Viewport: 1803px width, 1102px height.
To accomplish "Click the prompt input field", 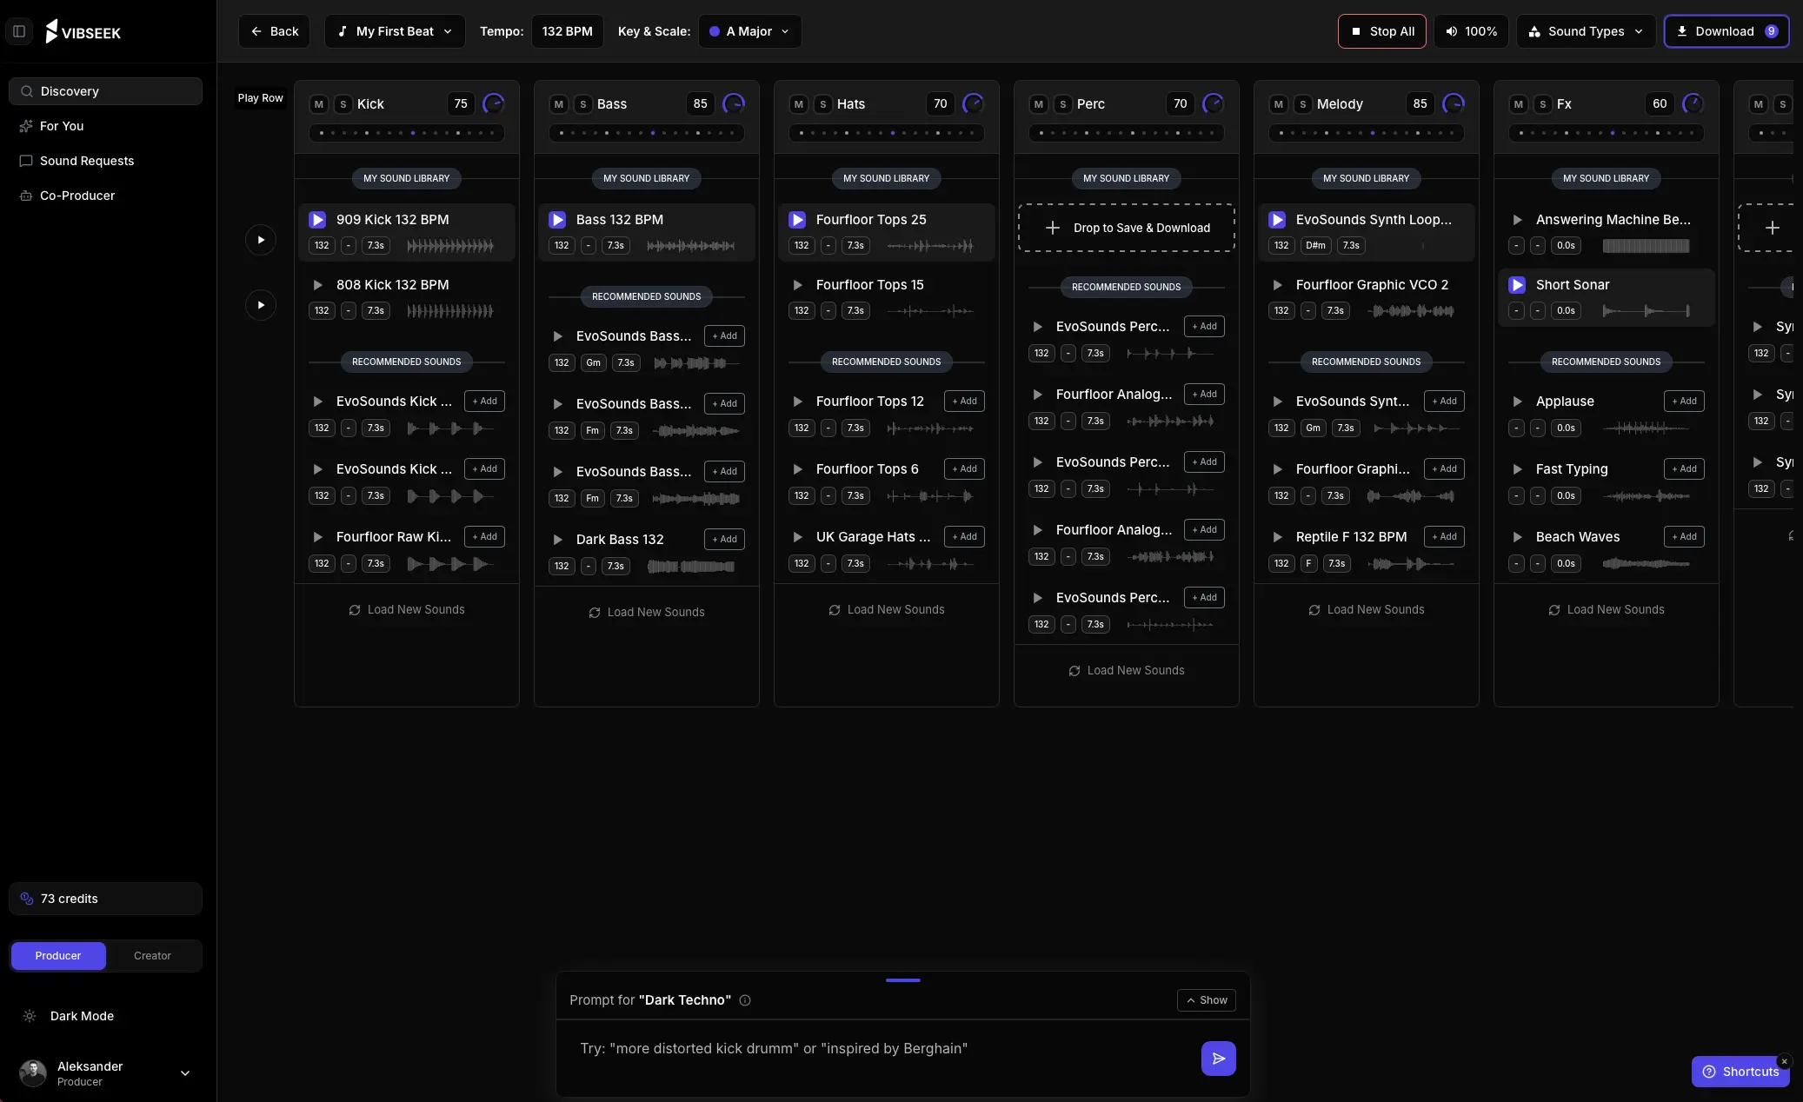I will 869,1048.
